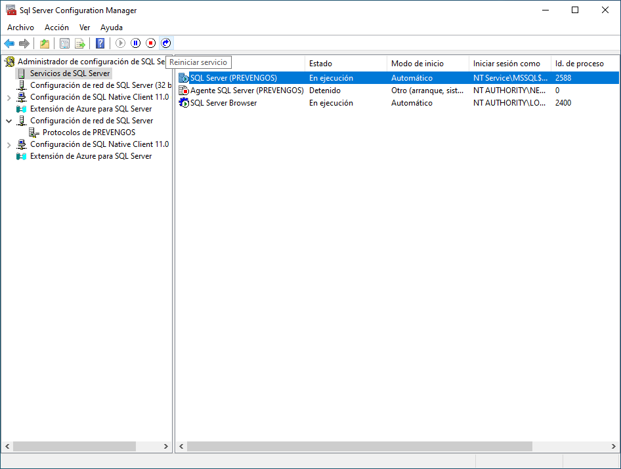Open the Acción menu

click(x=56, y=28)
